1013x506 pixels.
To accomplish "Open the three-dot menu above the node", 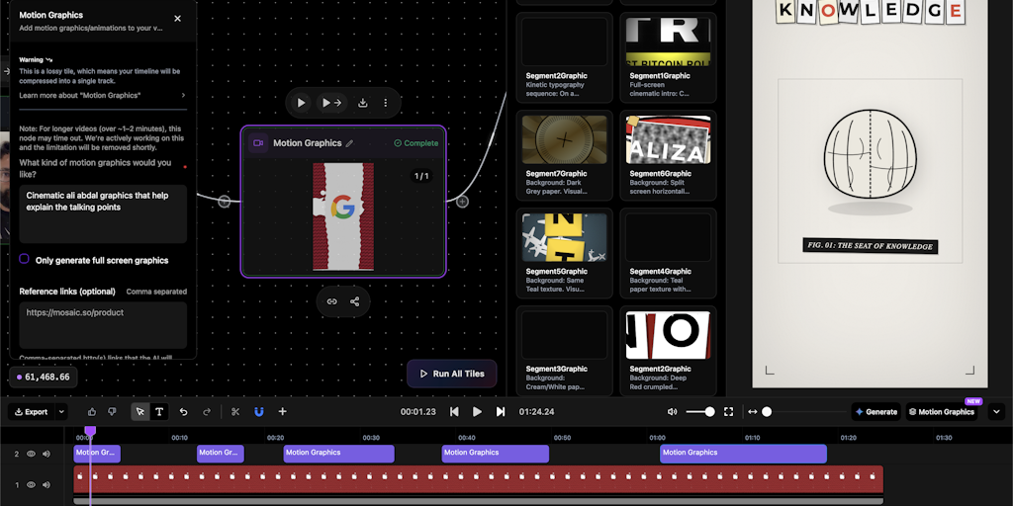I will coord(385,103).
